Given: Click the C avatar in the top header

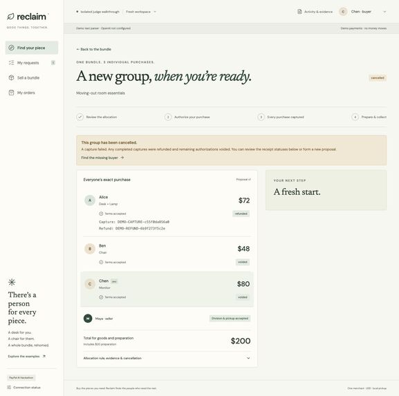Looking at the screenshot, I should 343,12.
